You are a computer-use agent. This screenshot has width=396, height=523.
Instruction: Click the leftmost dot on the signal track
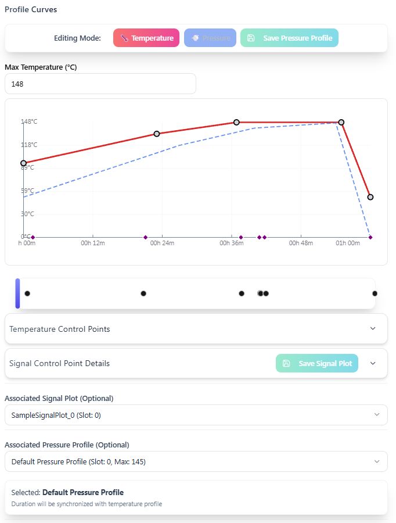click(27, 293)
